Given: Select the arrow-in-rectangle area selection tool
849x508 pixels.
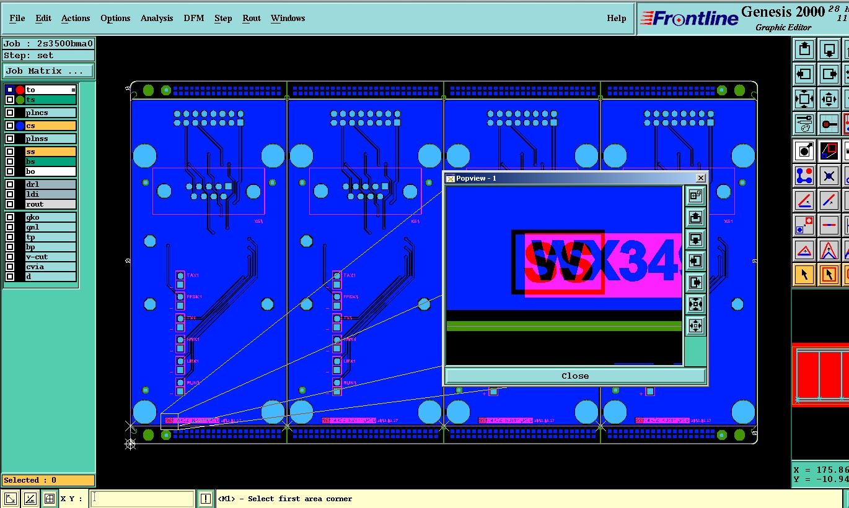Looking at the screenshot, I should click(x=829, y=274).
